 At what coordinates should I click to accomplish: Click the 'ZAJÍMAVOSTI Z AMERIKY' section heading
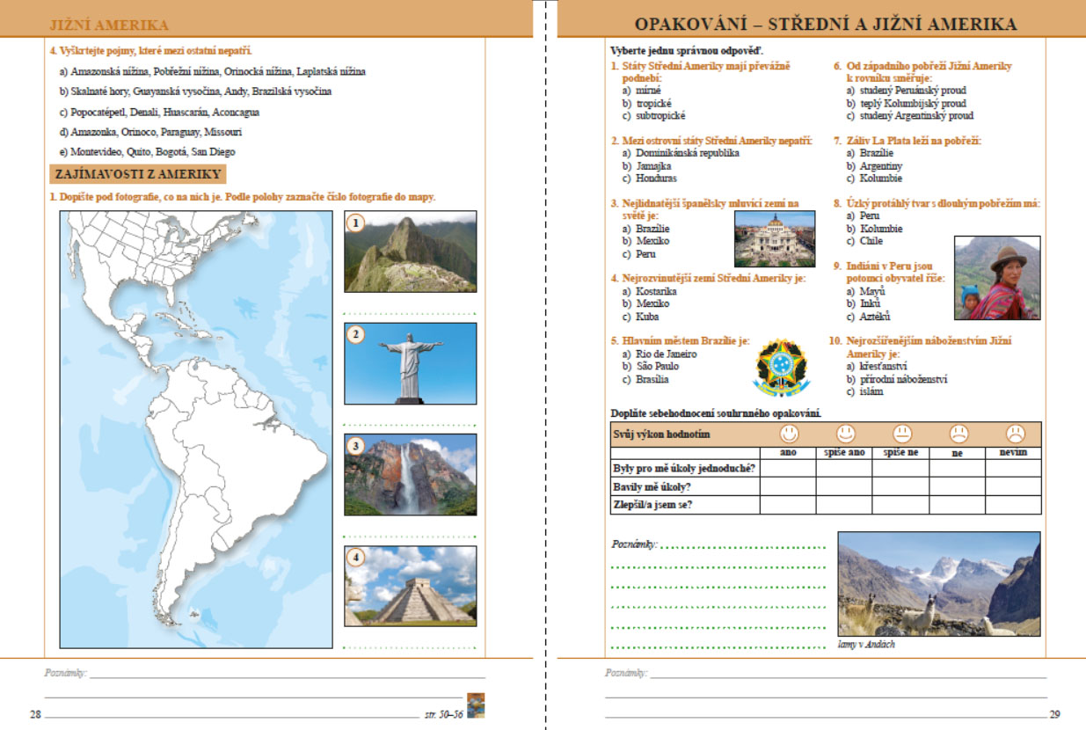point(138,173)
